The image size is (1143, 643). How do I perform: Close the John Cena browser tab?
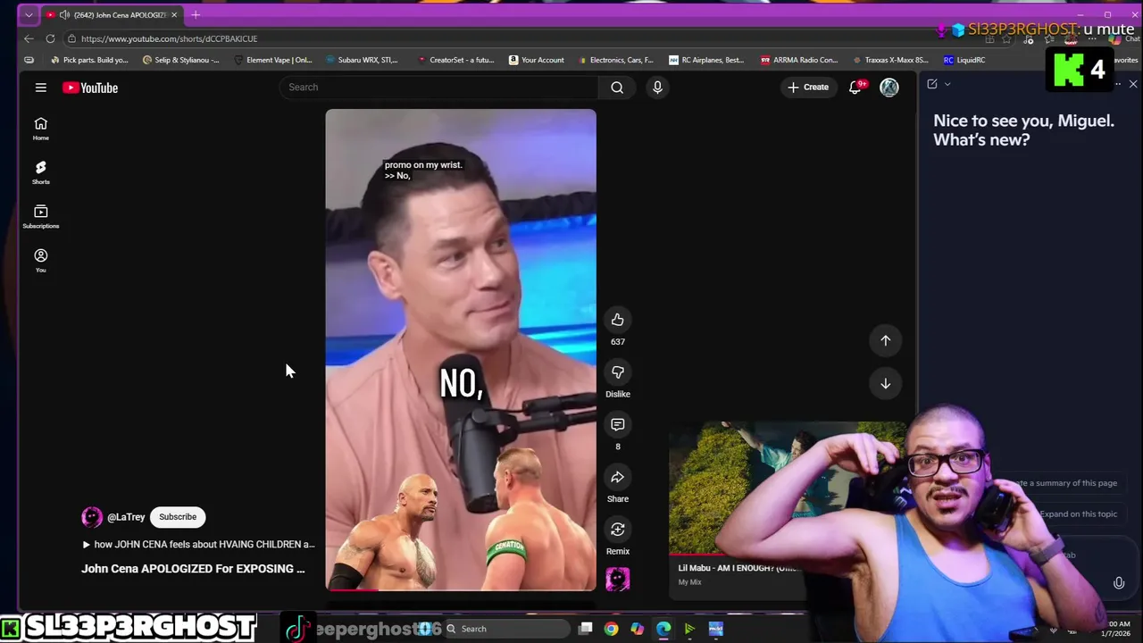(x=175, y=15)
